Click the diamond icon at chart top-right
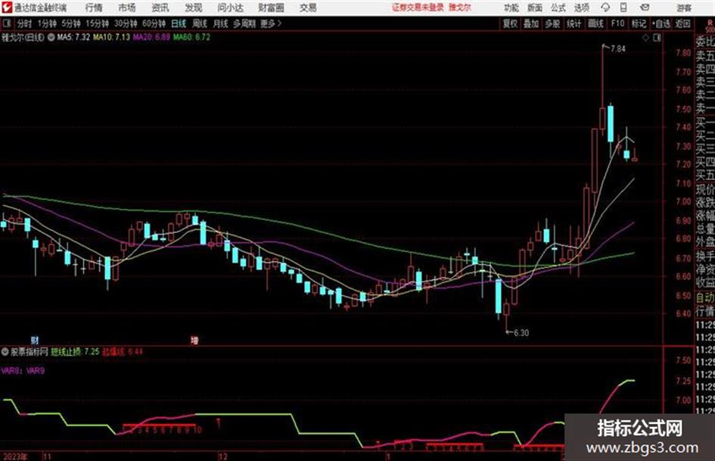The width and height of the screenshot is (715, 461). 645,38
